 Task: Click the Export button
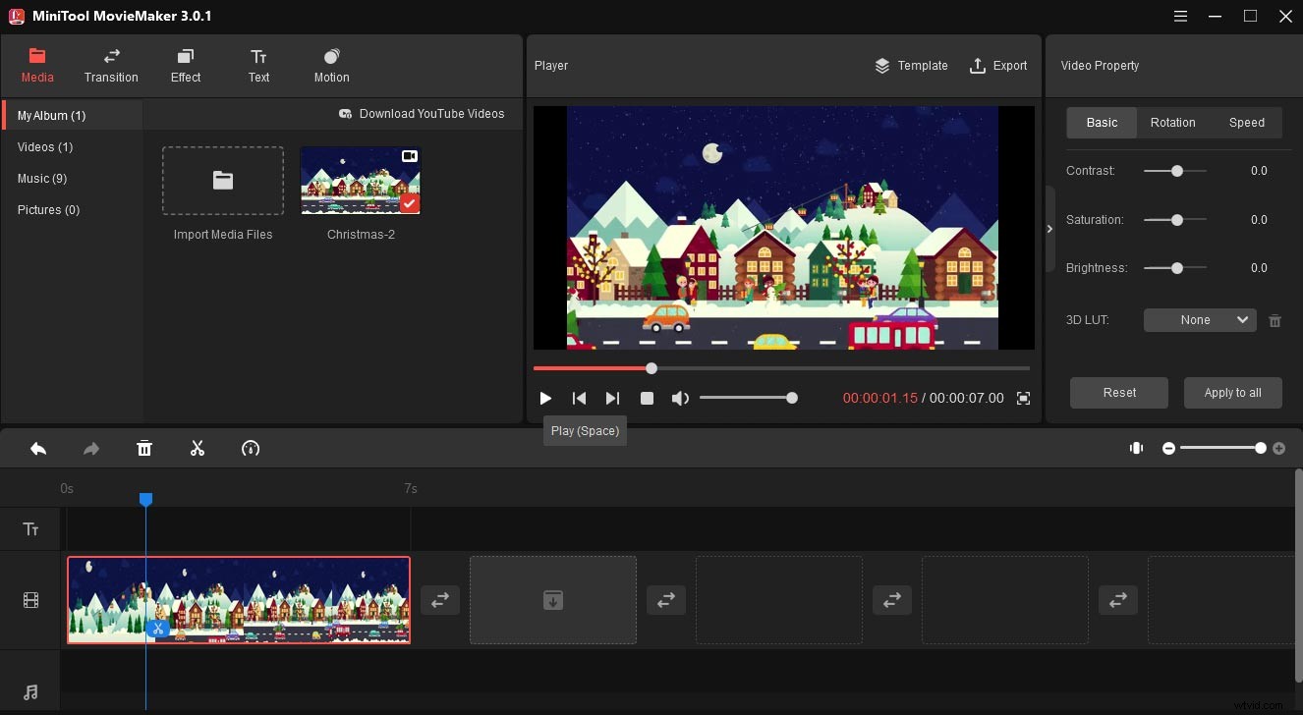(998, 66)
